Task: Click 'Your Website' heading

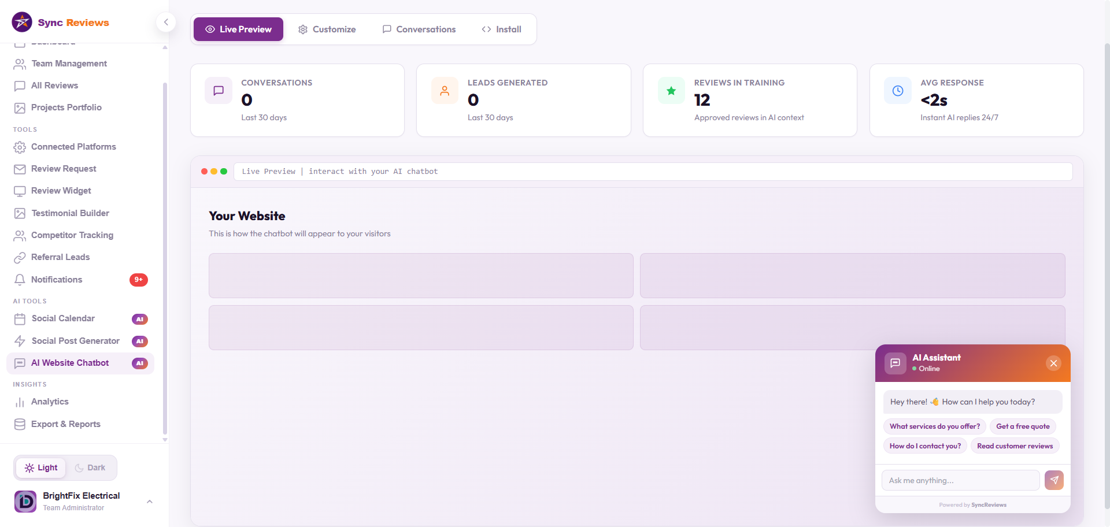Action: tap(247, 216)
